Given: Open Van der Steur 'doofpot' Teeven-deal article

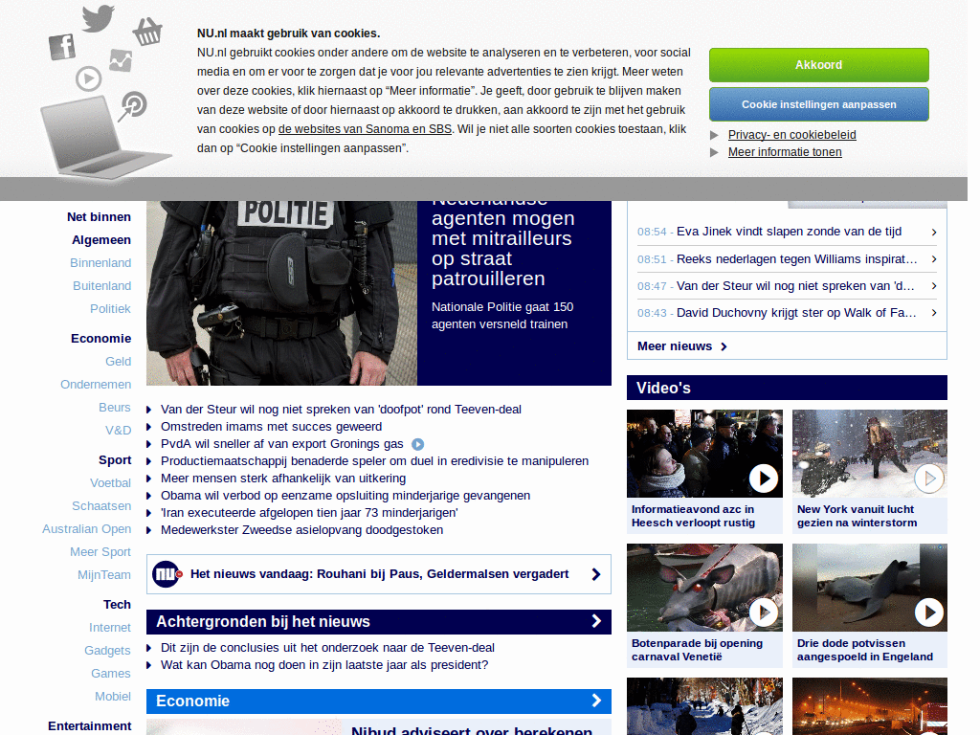Looking at the screenshot, I should point(341,410).
